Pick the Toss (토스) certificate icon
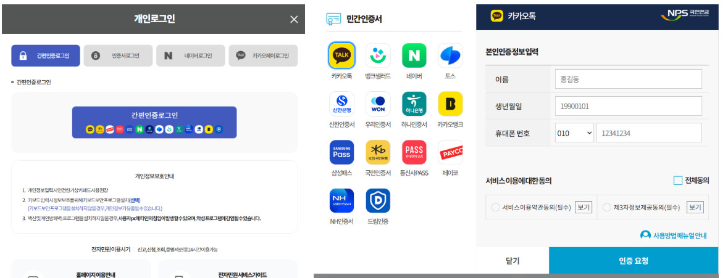The width and height of the screenshot is (728, 278). [450, 55]
